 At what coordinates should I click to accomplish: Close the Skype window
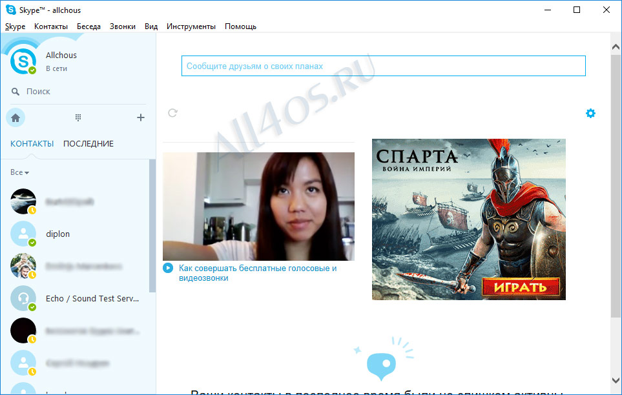[606, 10]
